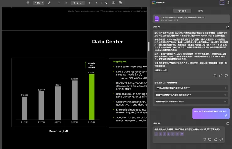Ask suggested question 數據中心業務的收入增長幅度是多少
The height and width of the screenshot is (149, 232).
pyautogui.click(x=191, y=95)
